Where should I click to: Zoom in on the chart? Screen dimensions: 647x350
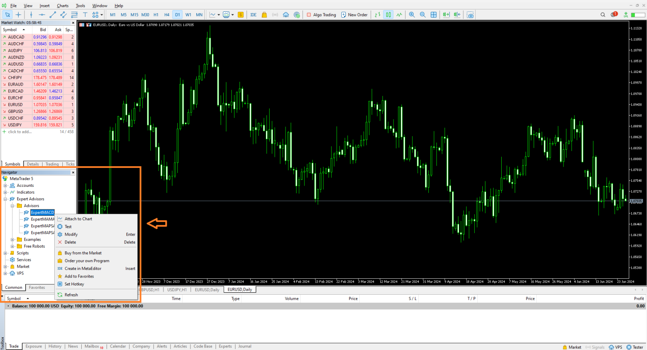[412, 14]
